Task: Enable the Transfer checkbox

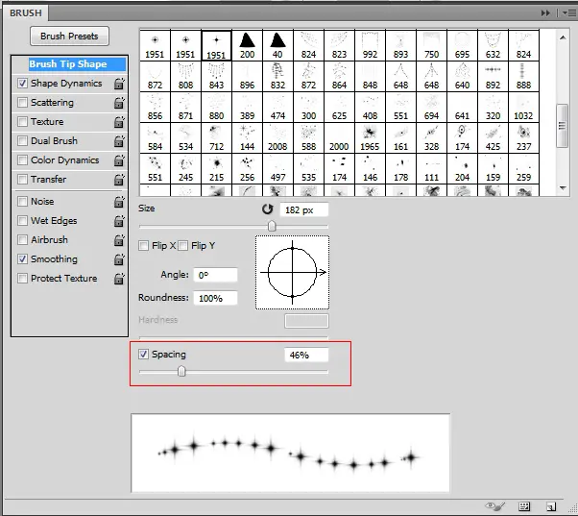Action: 22,180
